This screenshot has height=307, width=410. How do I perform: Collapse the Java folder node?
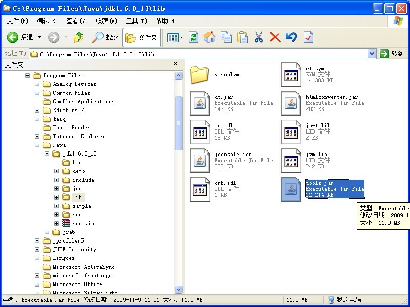[37, 145]
